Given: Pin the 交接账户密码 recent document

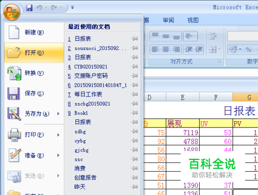Looking at the screenshot, I should 135,76.
